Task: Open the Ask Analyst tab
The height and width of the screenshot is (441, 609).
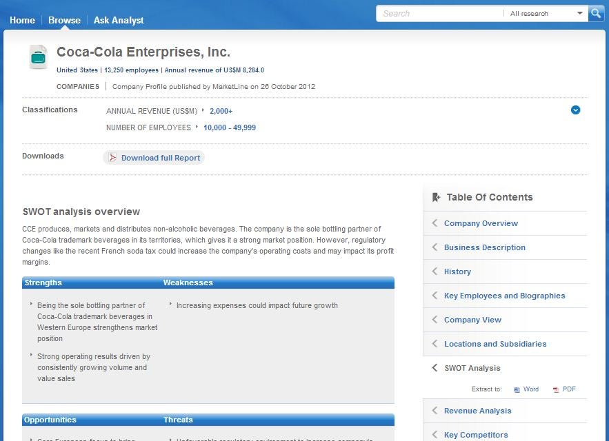Action: tap(119, 20)
